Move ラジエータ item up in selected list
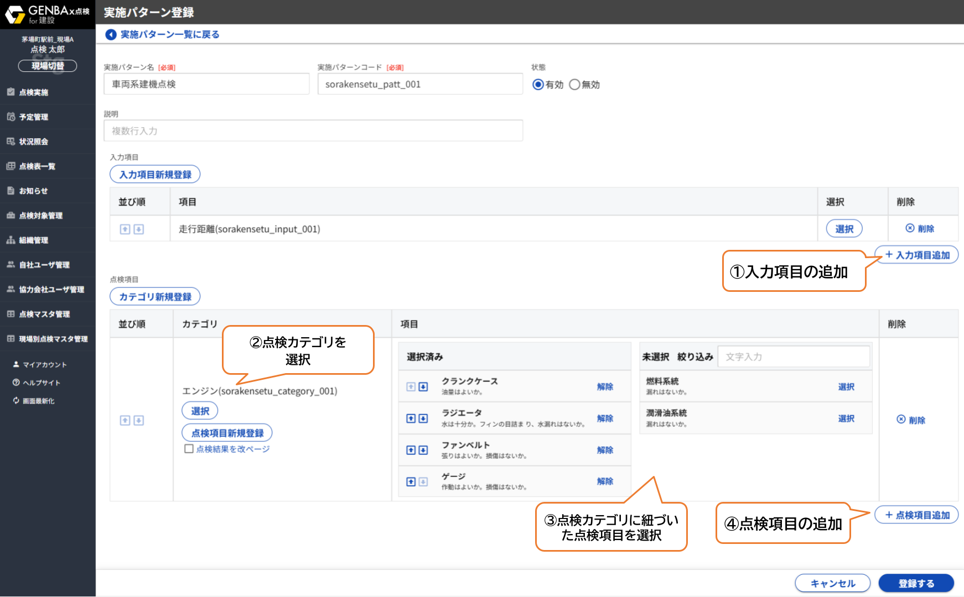This screenshot has height=597, width=964. click(411, 418)
